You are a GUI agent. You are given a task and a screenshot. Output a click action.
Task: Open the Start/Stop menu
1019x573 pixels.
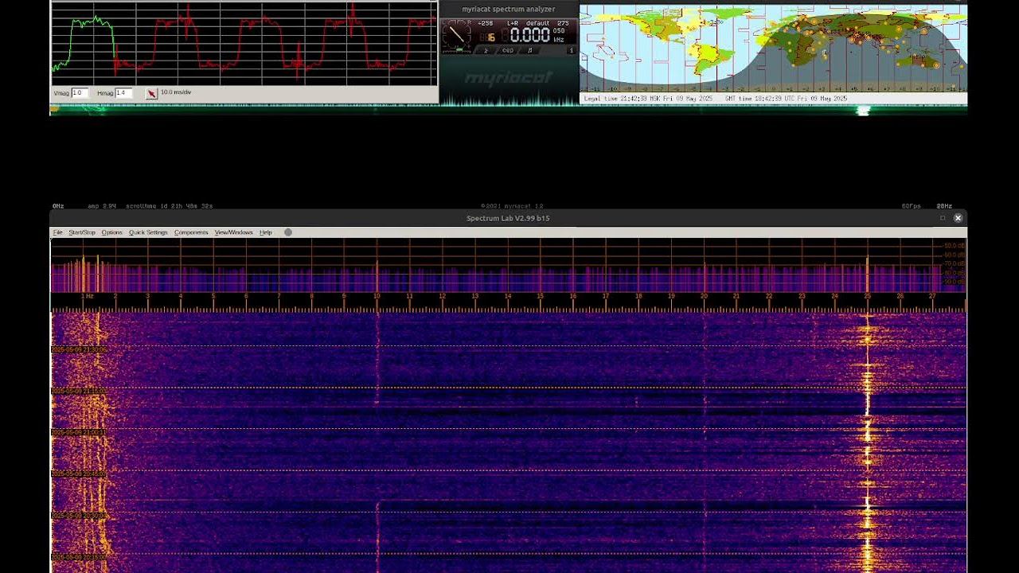coord(82,232)
